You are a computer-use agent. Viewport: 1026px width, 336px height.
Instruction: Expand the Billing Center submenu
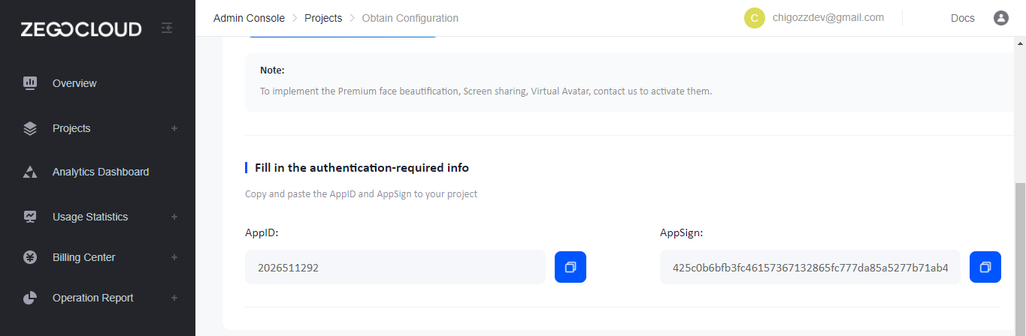pos(174,257)
